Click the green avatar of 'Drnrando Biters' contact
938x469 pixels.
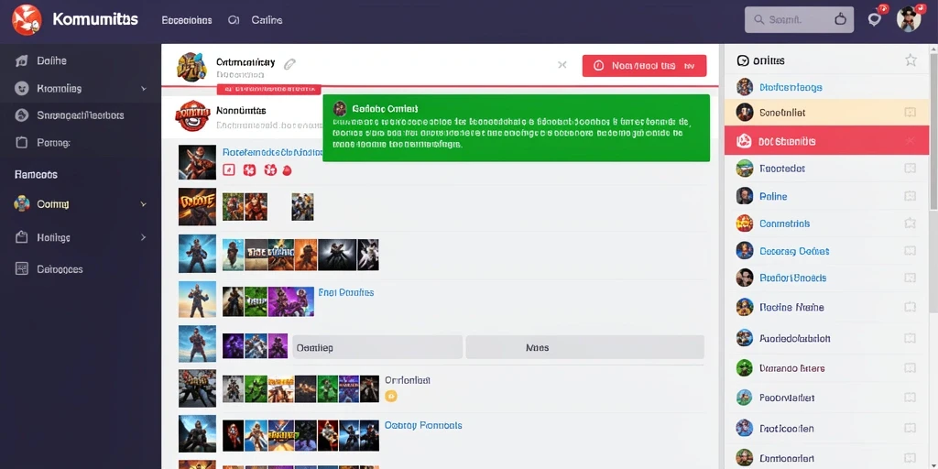[744, 368]
